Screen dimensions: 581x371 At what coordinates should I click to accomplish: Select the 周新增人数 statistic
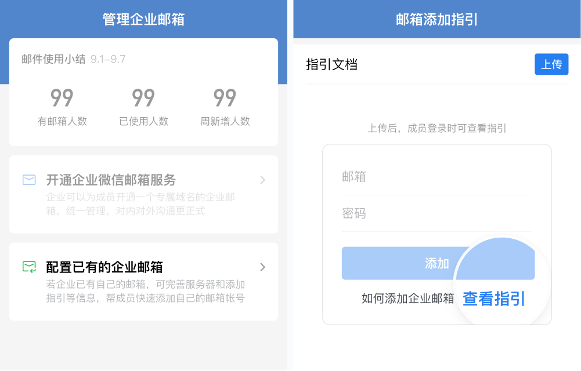coord(225,107)
